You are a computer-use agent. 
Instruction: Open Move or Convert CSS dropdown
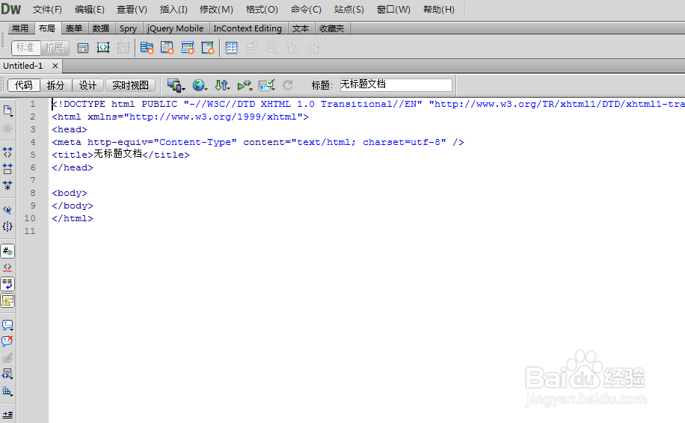tap(7, 391)
